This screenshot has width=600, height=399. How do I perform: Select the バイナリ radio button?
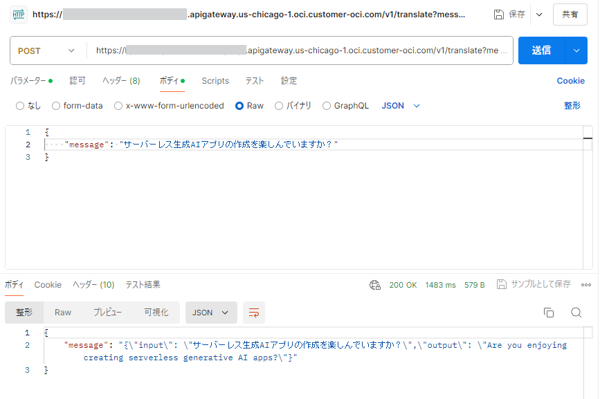click(279, 106)
